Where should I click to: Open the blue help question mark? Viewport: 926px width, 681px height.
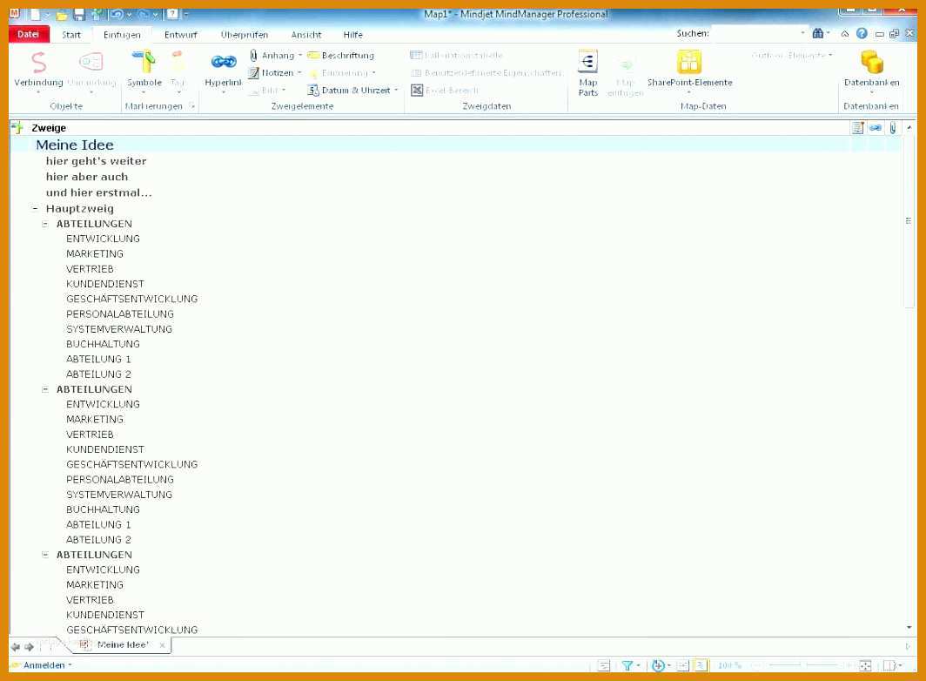click(862, 34)
